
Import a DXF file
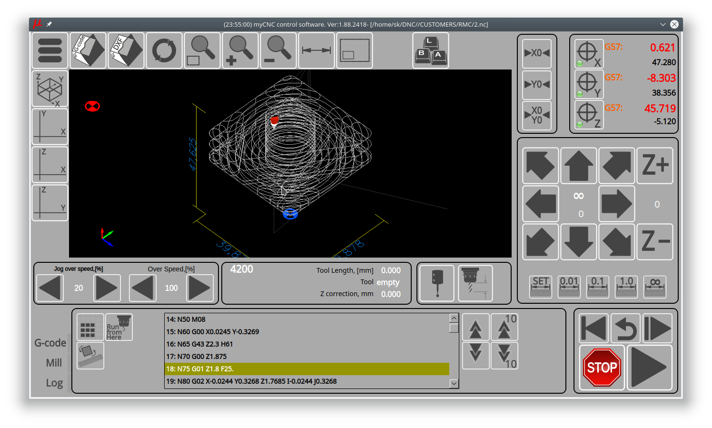pos(126,50)
